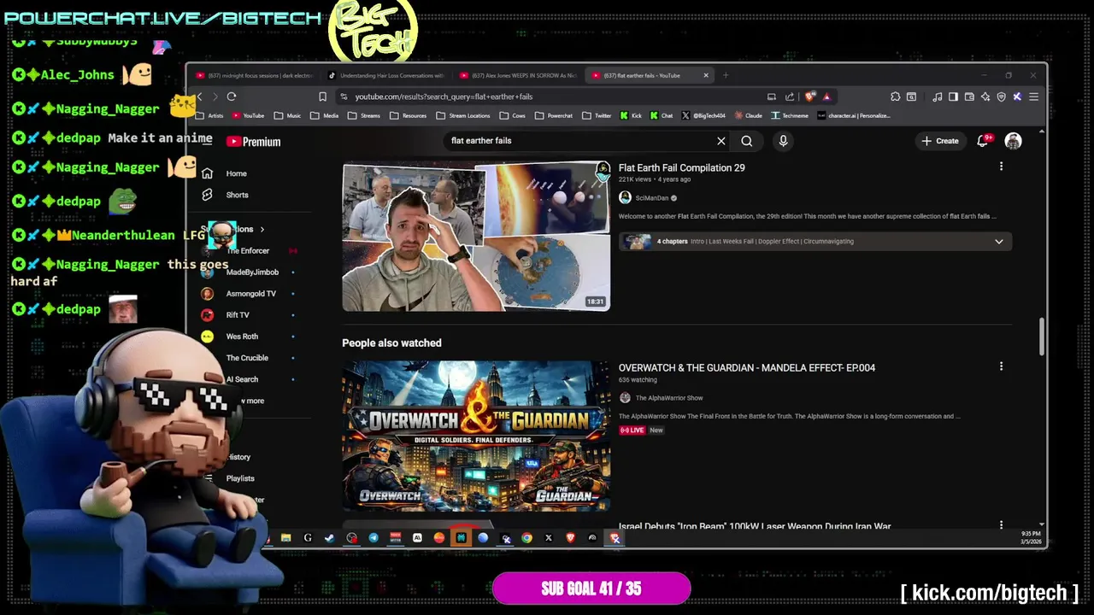This screenshot has width=1094, height=615.
Task: Open the Streams bookmark folder
Action: (363, 115)
